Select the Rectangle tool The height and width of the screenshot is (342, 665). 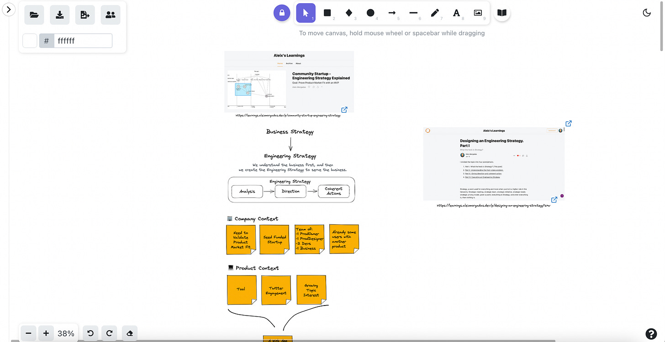pos(327,13)
